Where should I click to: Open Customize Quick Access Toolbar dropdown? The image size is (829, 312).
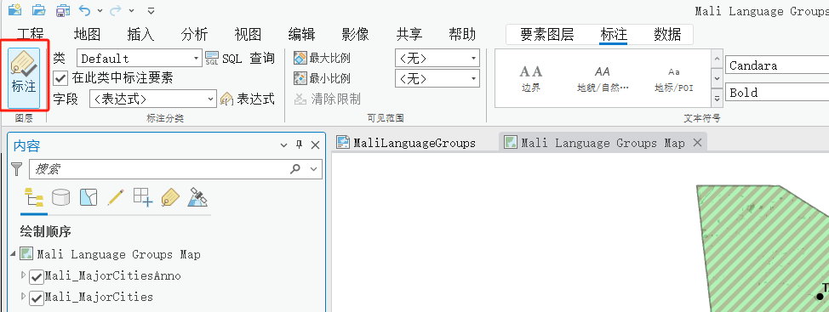tap(151, 10)
